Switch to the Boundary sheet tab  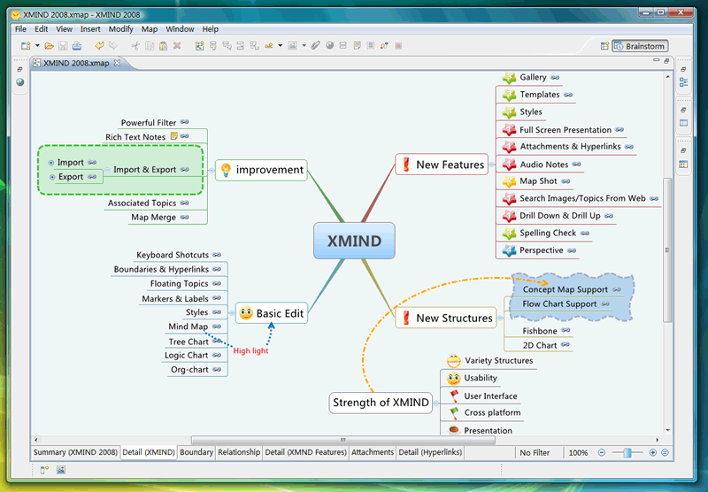coord(196,452)
